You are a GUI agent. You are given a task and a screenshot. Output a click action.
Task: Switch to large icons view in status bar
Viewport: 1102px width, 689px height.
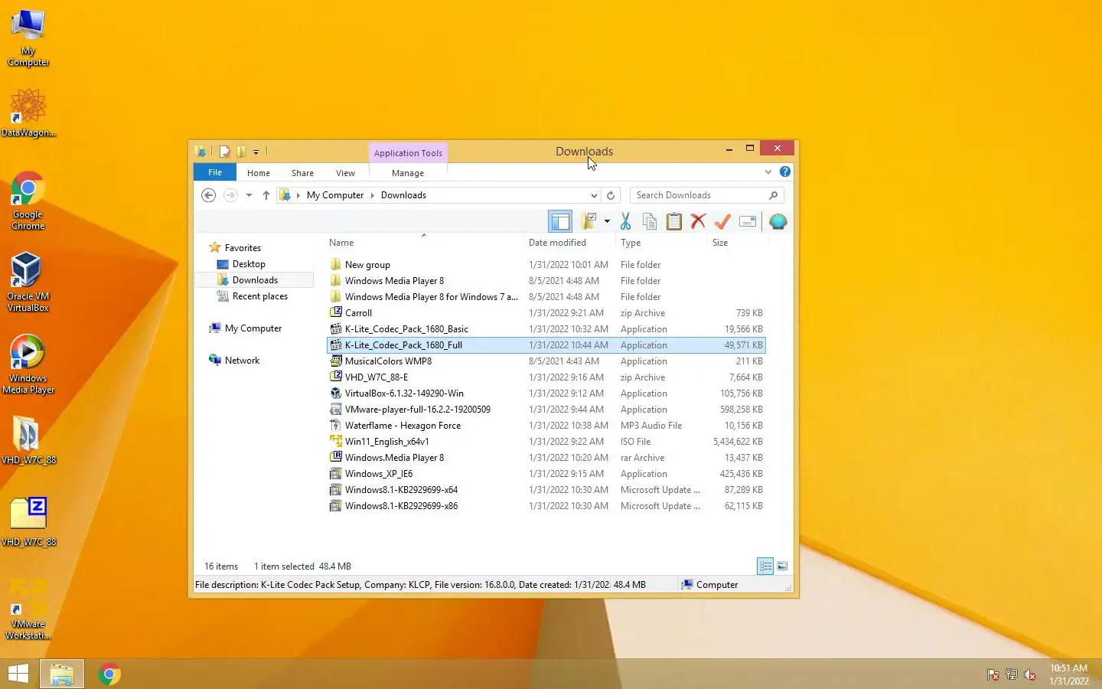click(x=782, y=567)
